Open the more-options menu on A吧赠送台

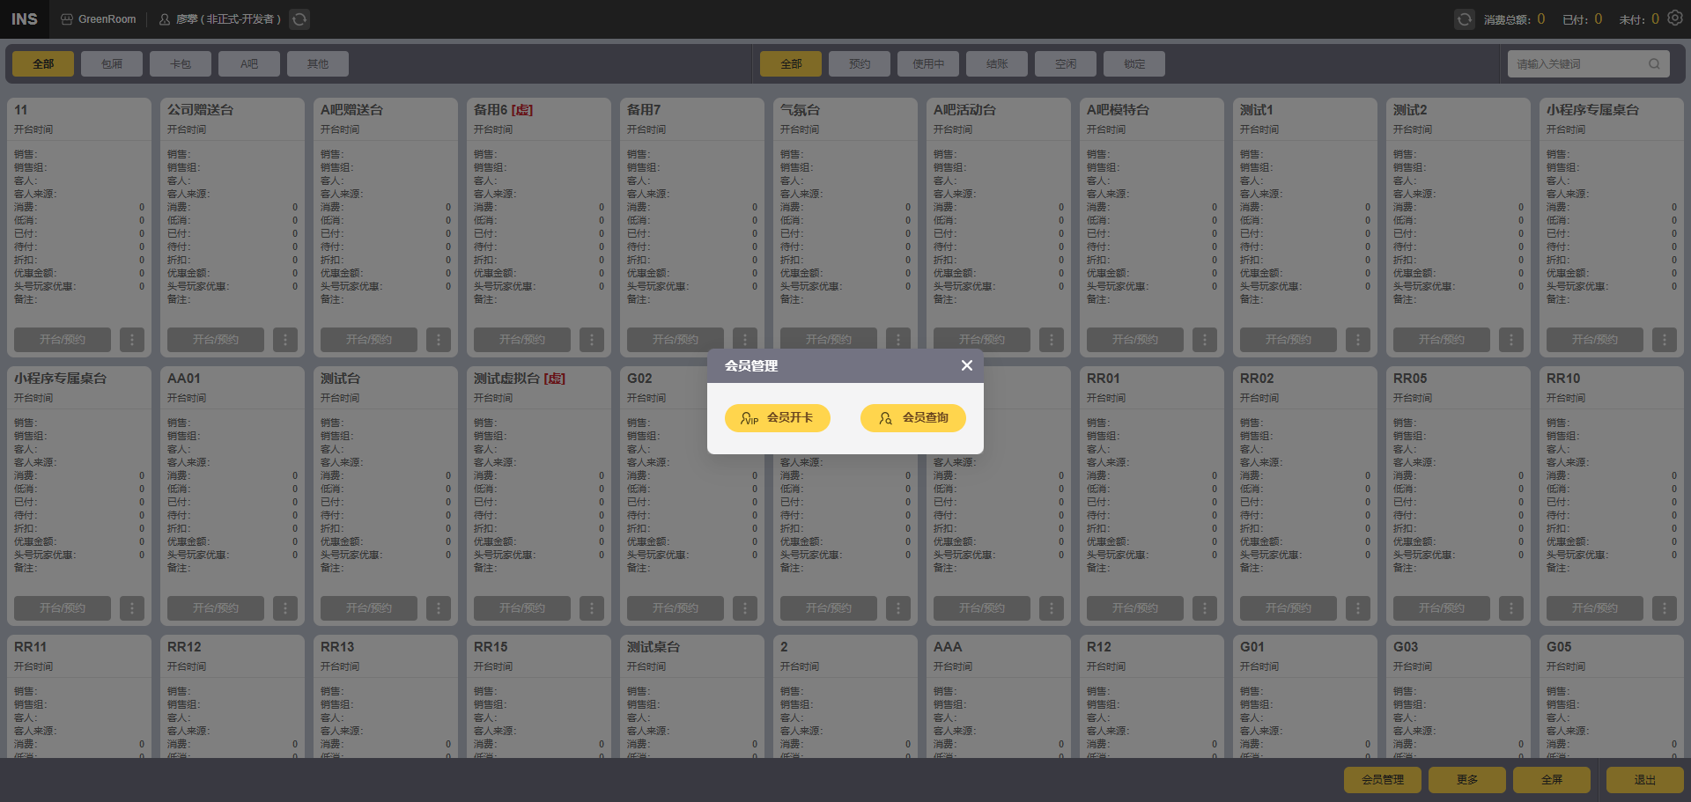coord(439,339)
